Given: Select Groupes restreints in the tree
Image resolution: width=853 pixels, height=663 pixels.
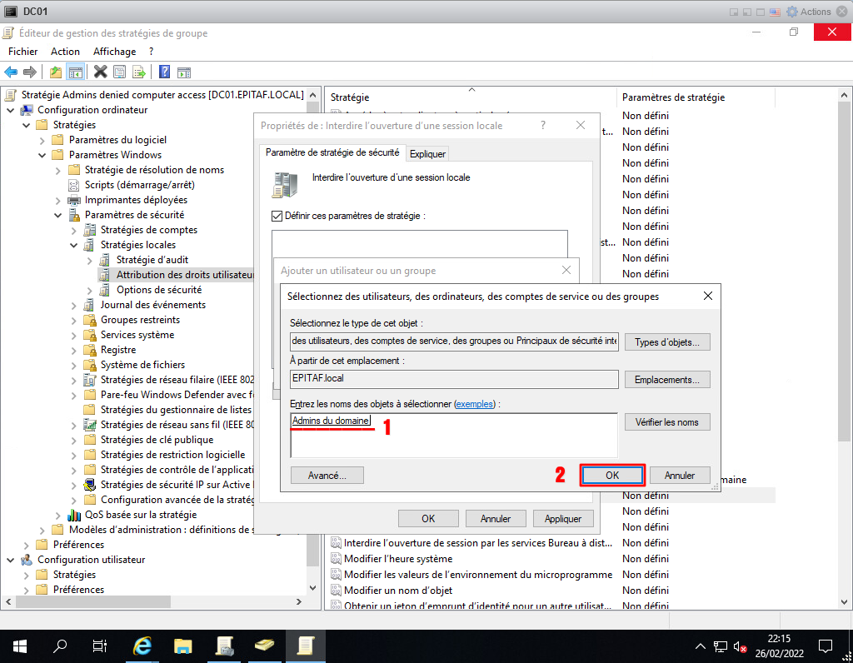Looking at the screenshot, I should pos(140,320).
